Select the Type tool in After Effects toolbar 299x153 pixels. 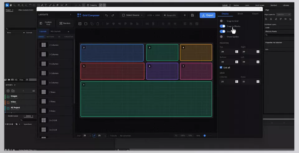pyautogui.click(x=46, y=5)
